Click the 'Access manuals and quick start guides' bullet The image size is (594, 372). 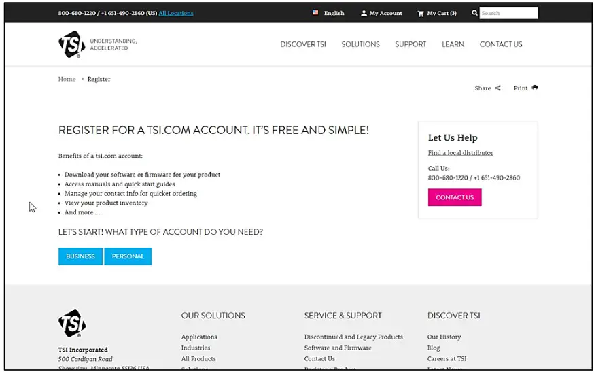point(120,184)
